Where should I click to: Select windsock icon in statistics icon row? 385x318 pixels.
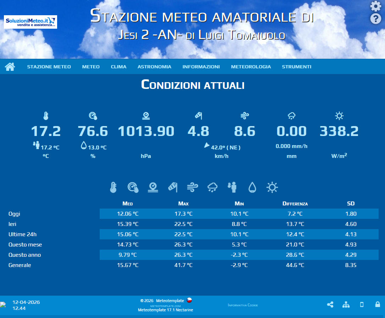click(x=172, y=187)
